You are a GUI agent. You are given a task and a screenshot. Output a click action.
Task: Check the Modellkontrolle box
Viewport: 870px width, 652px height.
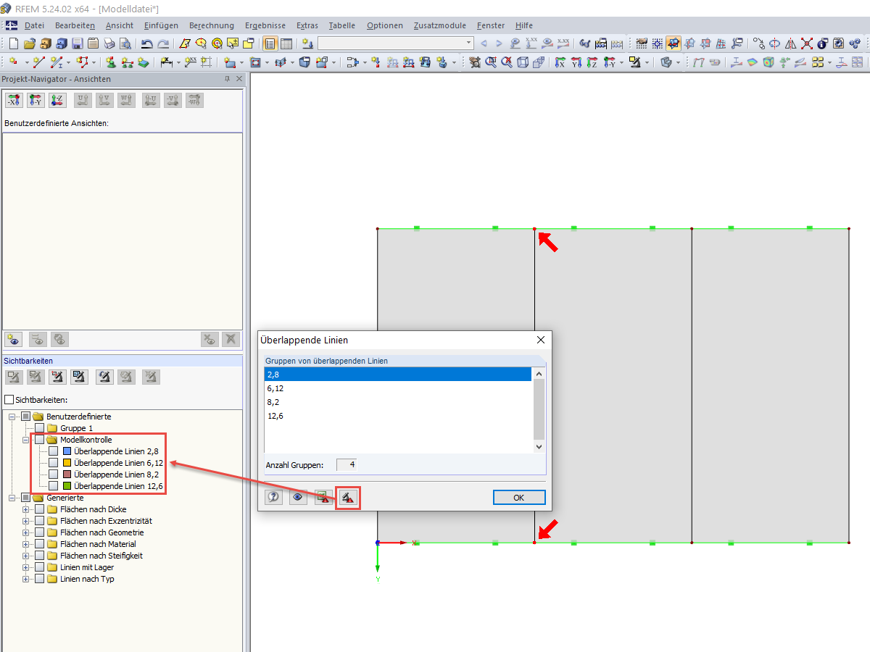[39, 440]
